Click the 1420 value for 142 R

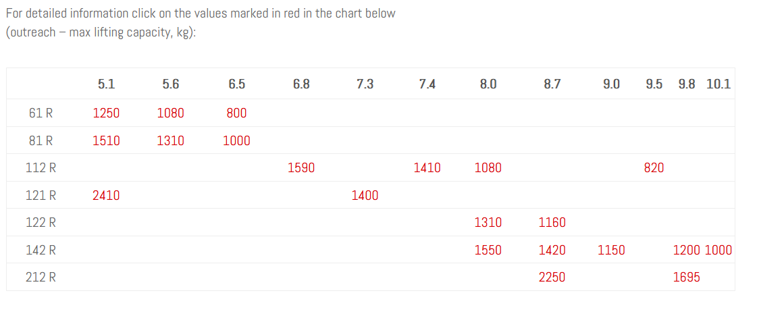coord(552,251)
